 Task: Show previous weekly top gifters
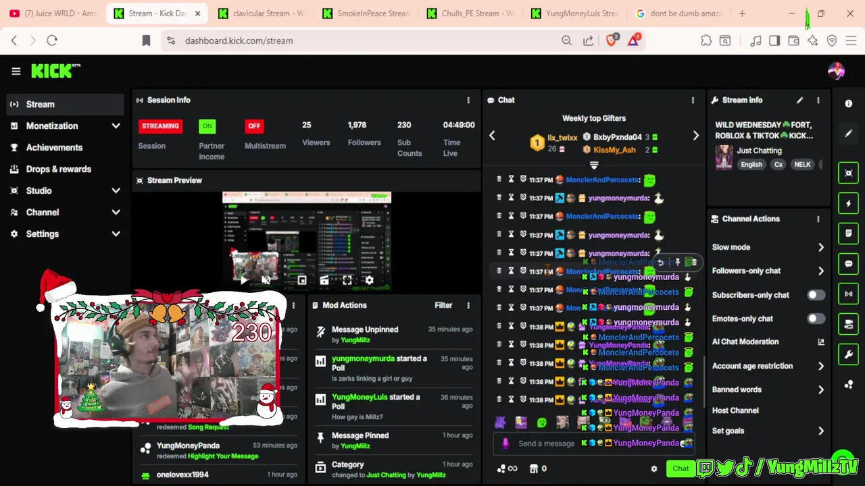[x=492, y=136]
